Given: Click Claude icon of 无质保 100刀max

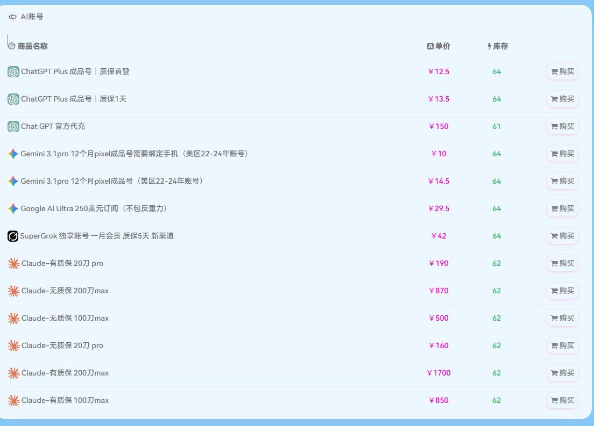Looking at the screenshot, I should (x=13, y=318).
